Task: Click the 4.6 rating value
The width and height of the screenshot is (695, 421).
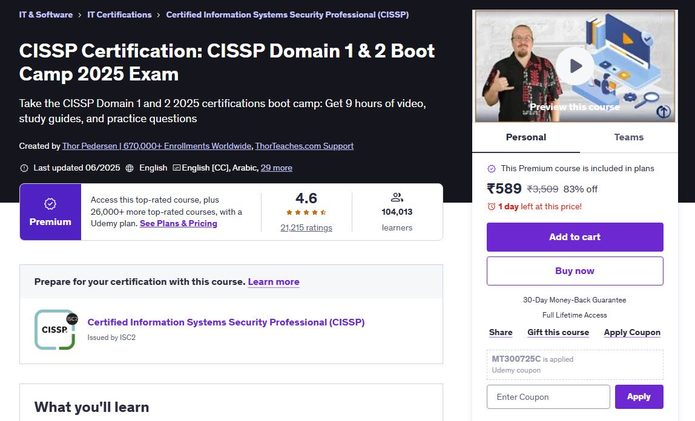Action: (306, 198)
